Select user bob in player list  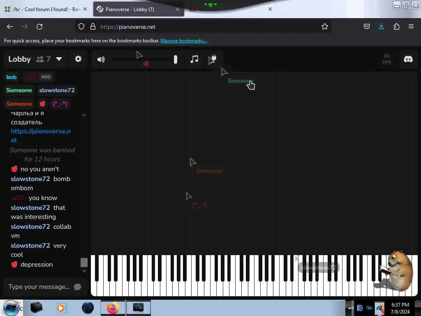(12, 77)
